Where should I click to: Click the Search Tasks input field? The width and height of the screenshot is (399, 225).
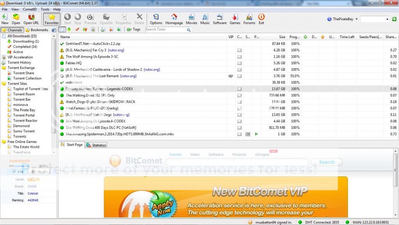(166, 30)
